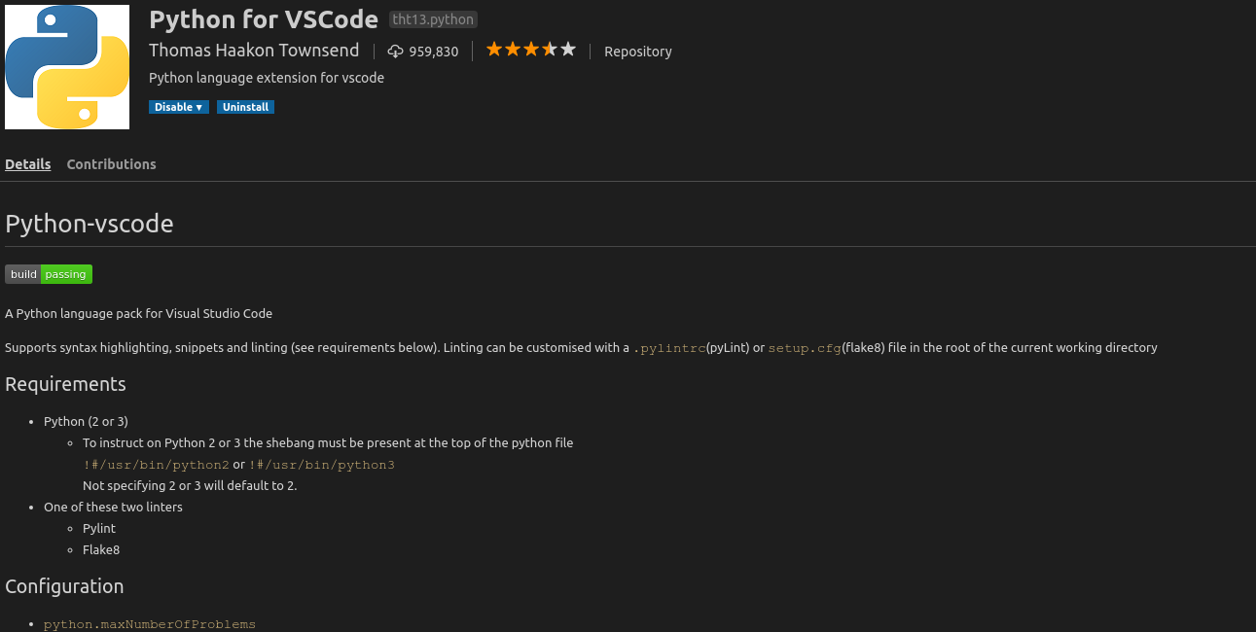
Task: Open the Details tab
Action: [27, 163]
